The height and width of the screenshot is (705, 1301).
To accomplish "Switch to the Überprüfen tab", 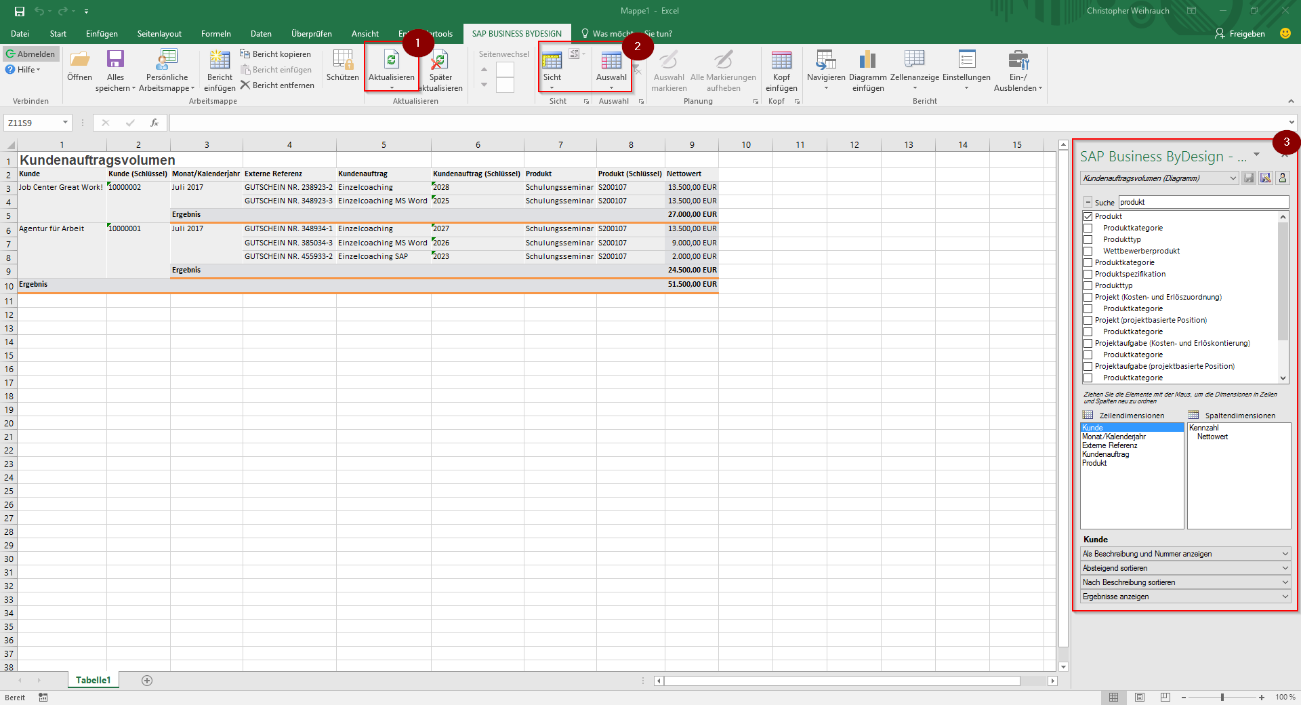I will coord(312,34).
